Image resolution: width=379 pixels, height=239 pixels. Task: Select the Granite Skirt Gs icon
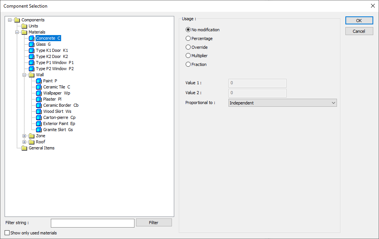(x=39, y=130)
